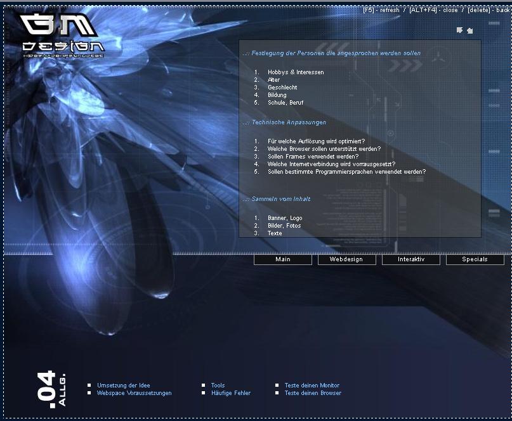Click the Teste deinen Browser link
This screenshot has width=512, height=421.
coord(313,393)
